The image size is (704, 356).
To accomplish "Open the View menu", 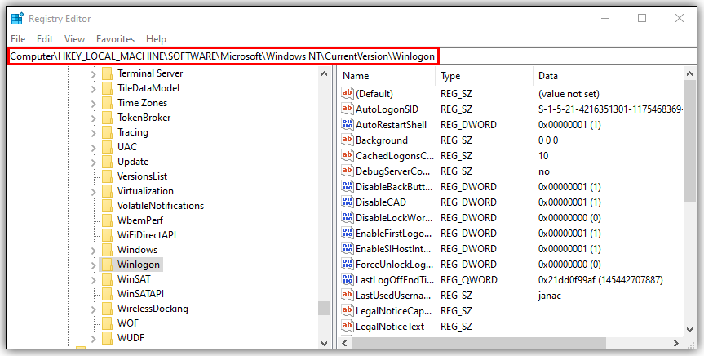I will pos(74,39).
